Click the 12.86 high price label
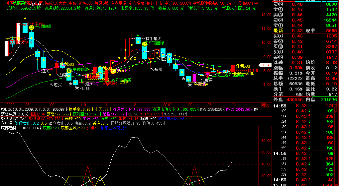Screen dimensions: 339x186 pos(36,4)
